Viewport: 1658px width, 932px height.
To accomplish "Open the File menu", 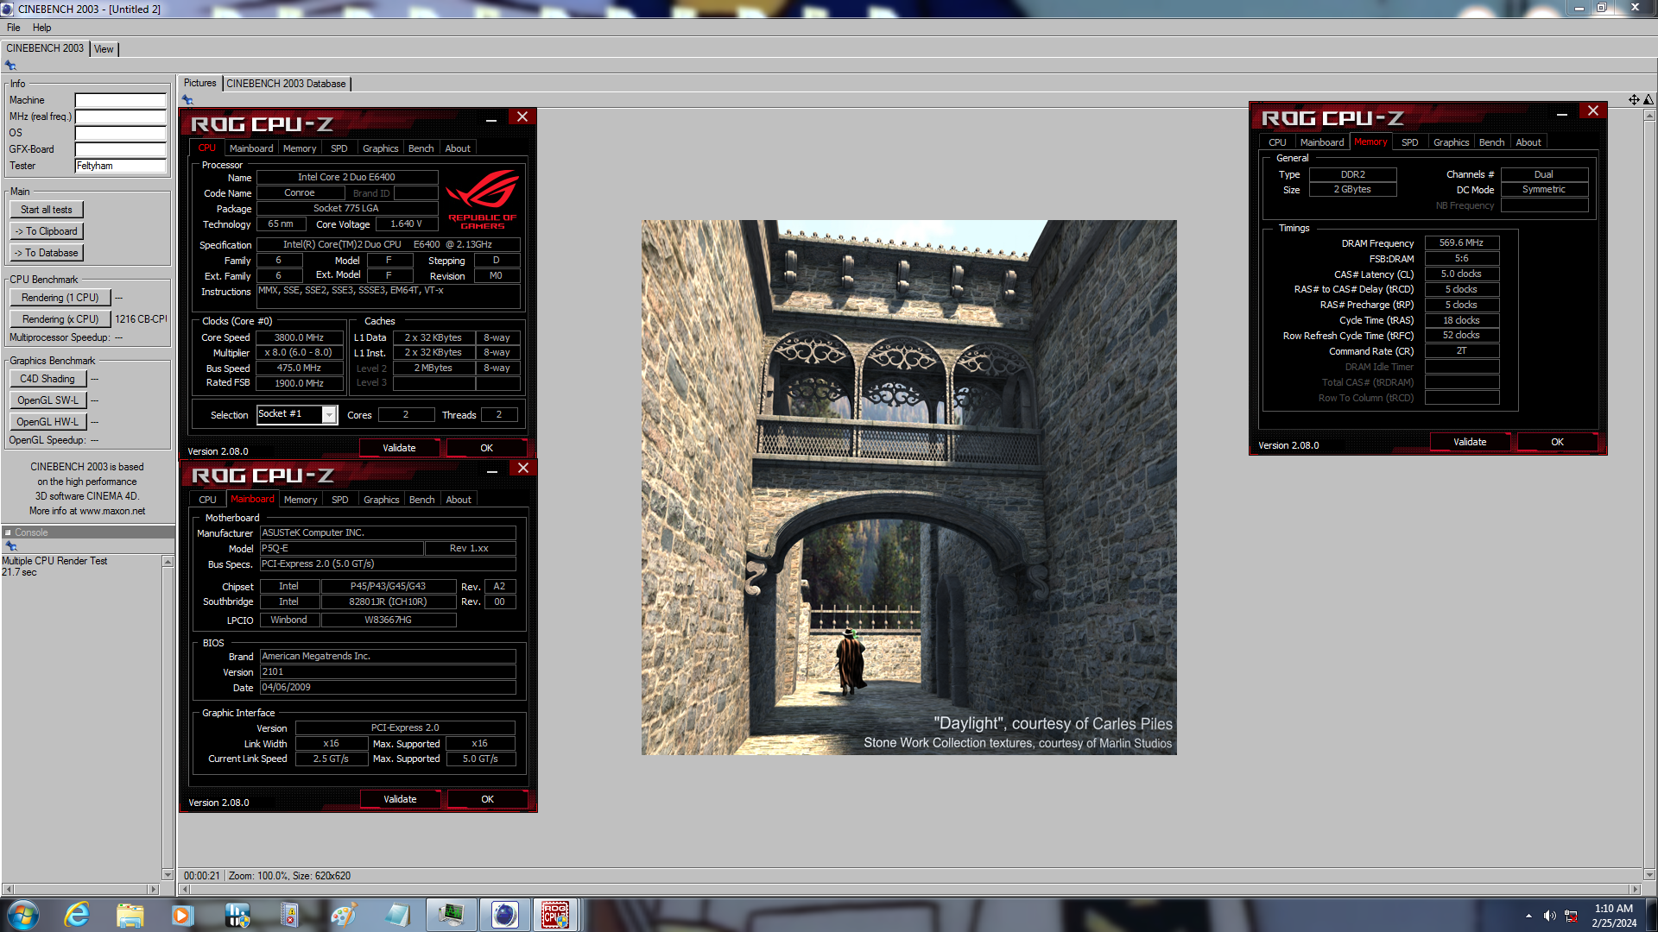I will coord(14,28).
